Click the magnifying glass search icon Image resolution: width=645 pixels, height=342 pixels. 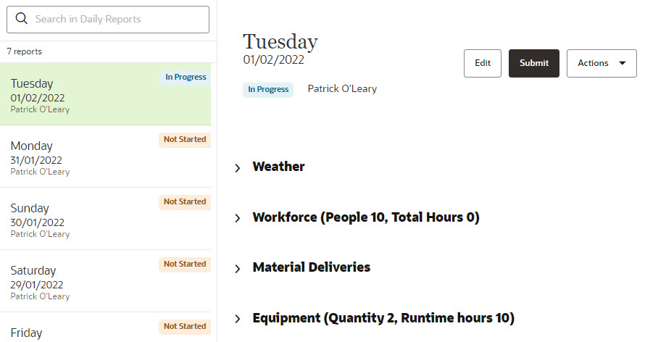point(22,19)
